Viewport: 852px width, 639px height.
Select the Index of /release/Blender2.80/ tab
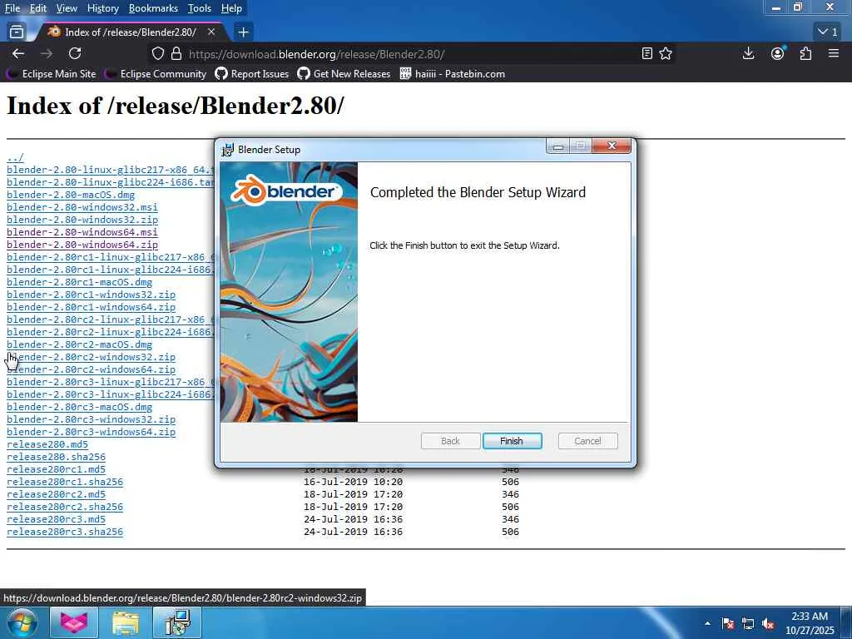(131, 32)
